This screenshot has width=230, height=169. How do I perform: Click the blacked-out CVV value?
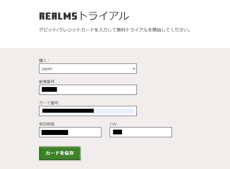coord(118,132)
